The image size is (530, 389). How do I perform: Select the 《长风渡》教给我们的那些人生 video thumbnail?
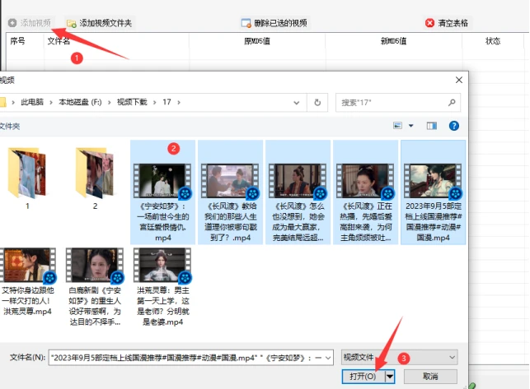click(230, 181)
